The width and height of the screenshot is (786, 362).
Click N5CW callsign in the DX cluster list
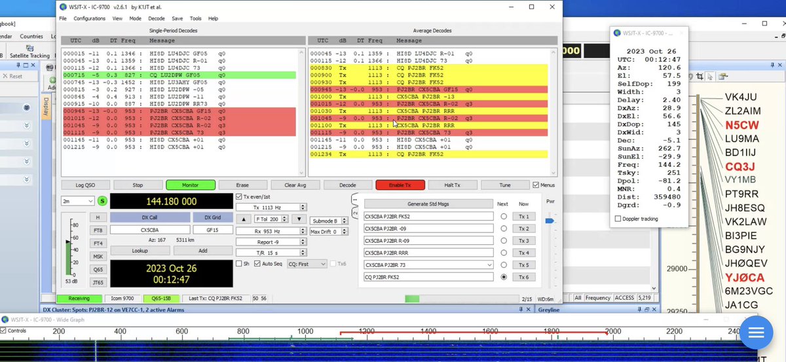[741, 124]
